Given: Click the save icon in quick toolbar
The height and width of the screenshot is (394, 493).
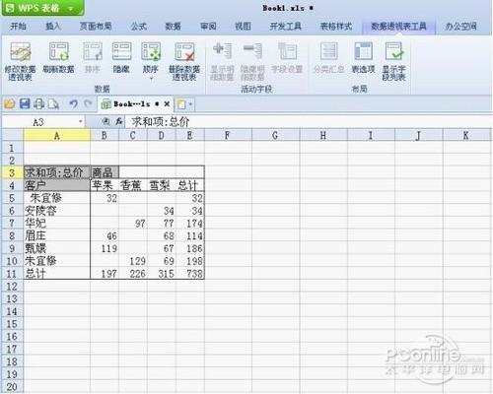Looking at the screenshot, I should click(x=25, y=104).
